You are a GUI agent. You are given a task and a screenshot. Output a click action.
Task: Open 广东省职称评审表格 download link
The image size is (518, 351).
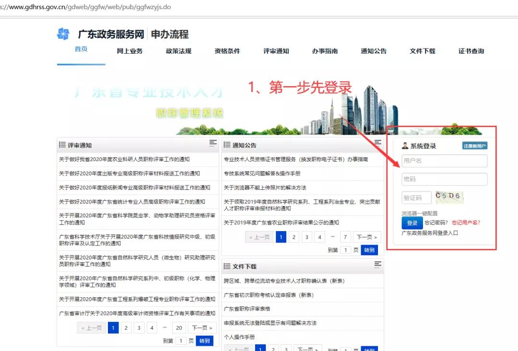[247, 309]
